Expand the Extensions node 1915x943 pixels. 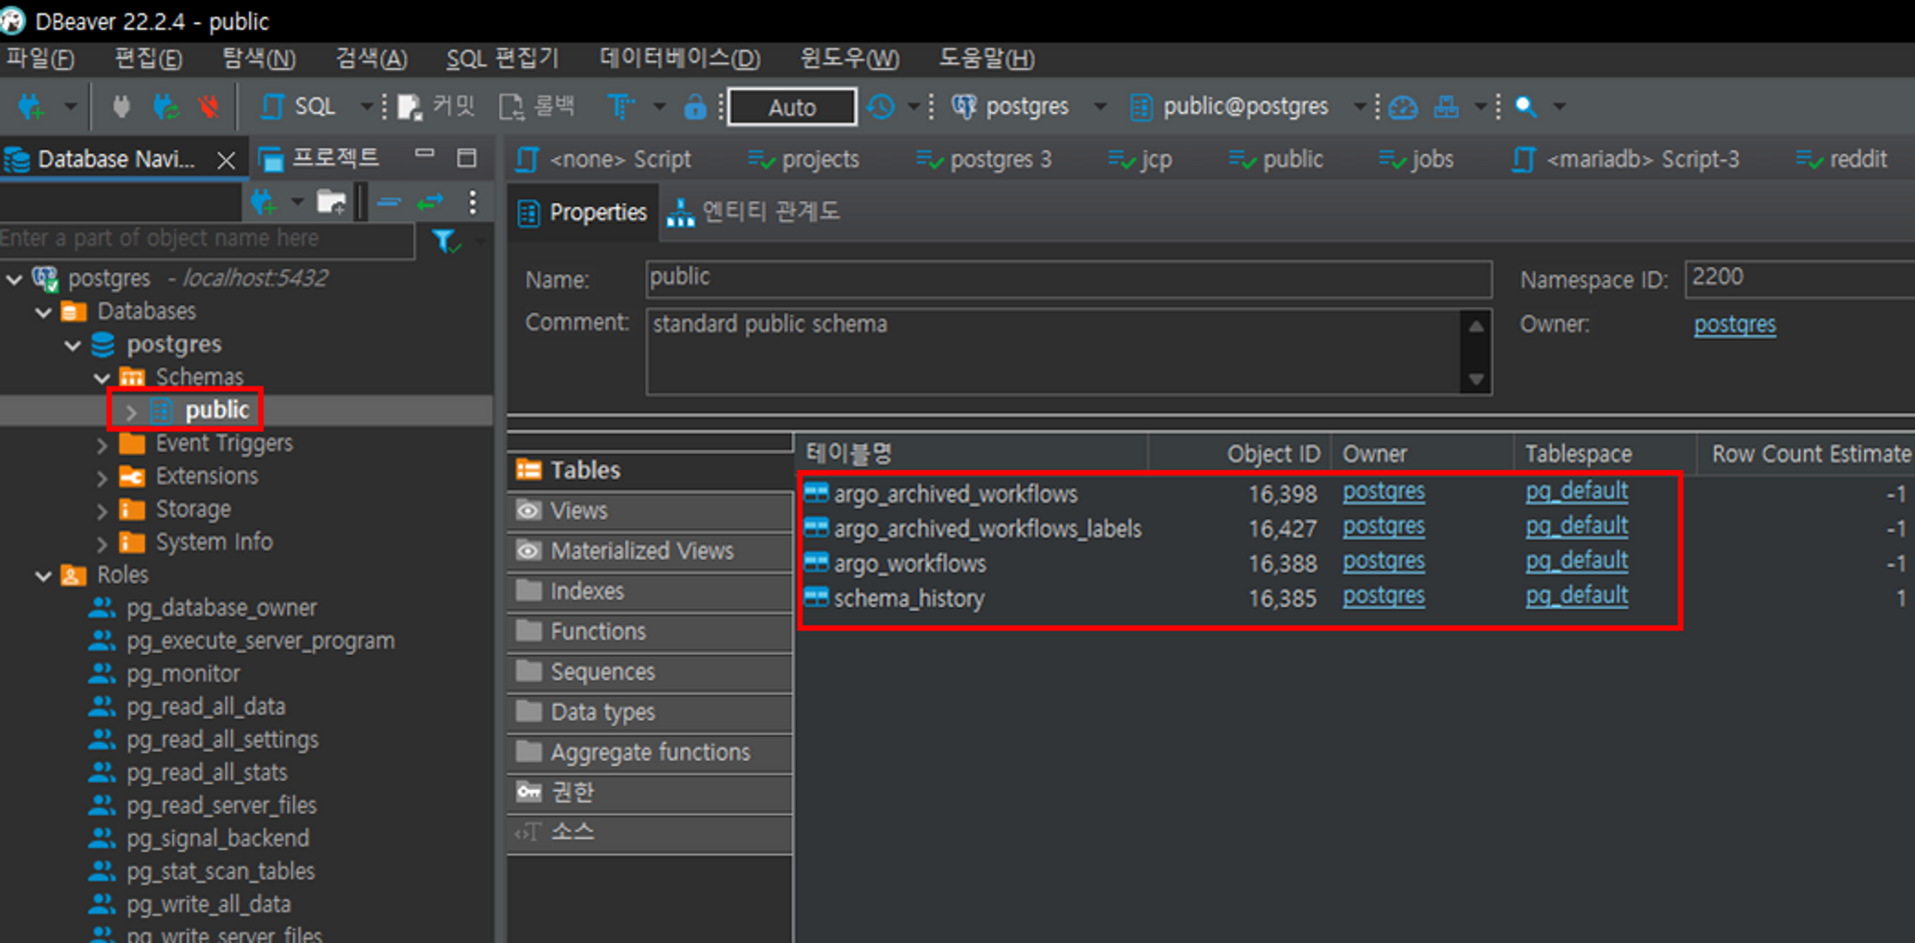coord(102,477)
